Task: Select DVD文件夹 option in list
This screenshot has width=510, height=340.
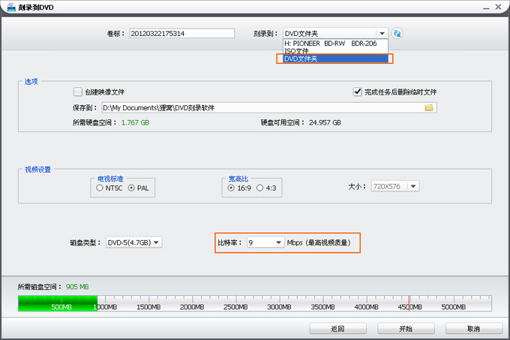Action: click(x=335, y=59)
